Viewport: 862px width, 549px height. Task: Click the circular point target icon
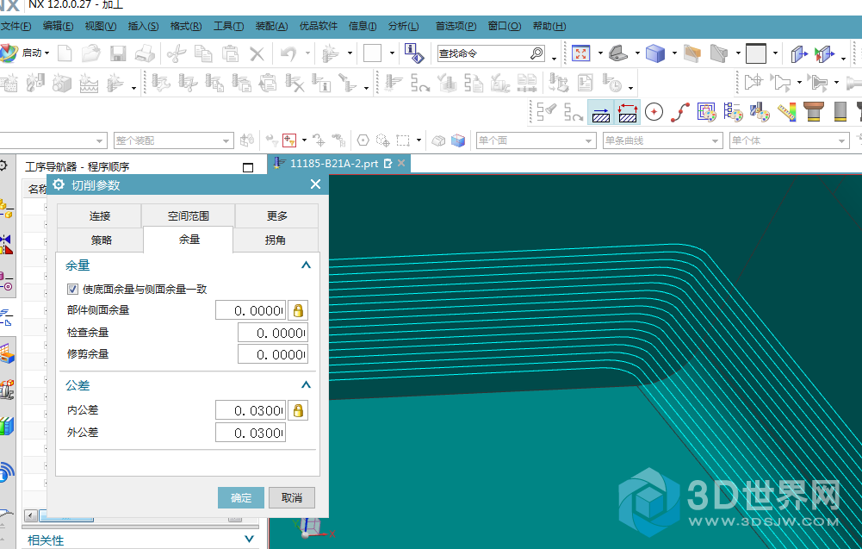654,112
